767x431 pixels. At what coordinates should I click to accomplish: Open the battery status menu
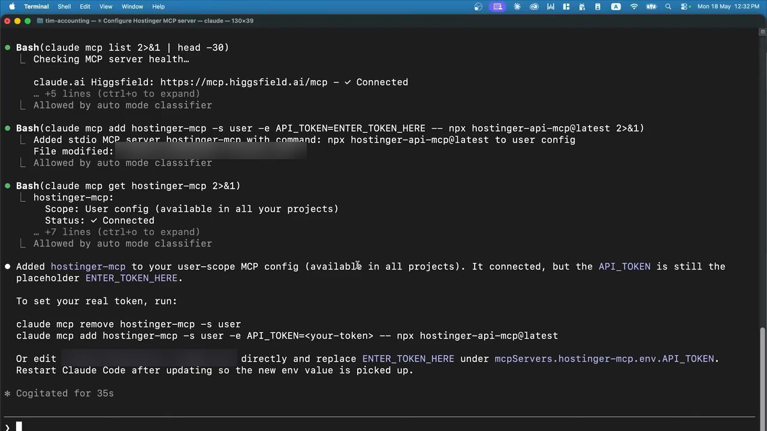[x=651, y=7]
